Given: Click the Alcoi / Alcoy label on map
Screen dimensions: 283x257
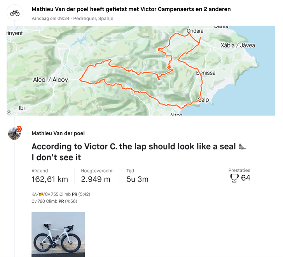Looking at the screenshot, I should tap(51, 80).
